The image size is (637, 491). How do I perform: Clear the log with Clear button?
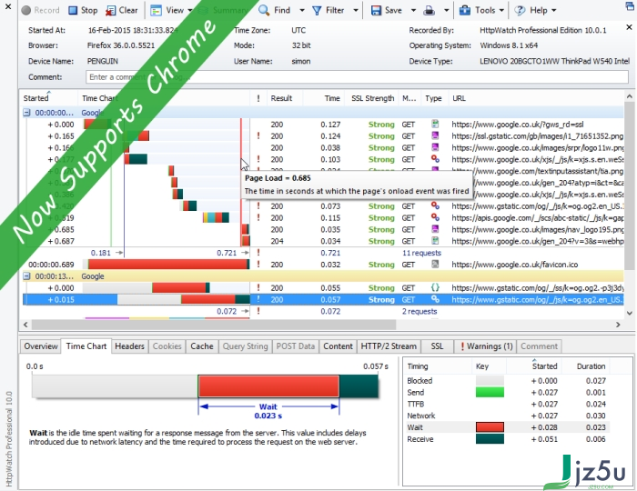122,10
